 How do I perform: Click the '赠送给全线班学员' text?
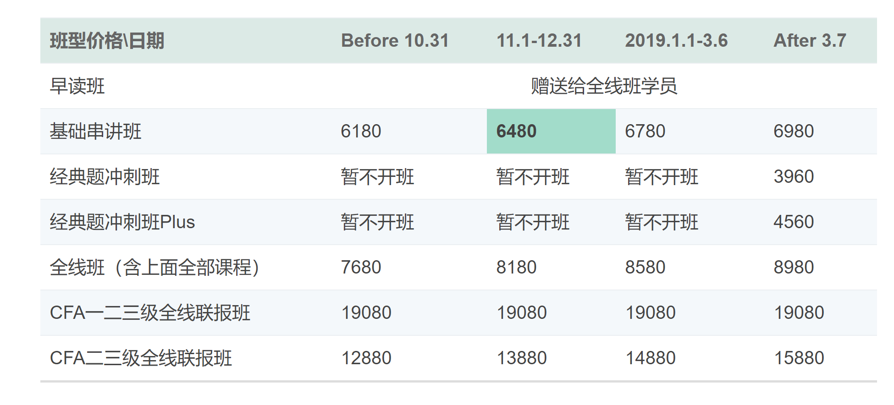tap(604, 86)
